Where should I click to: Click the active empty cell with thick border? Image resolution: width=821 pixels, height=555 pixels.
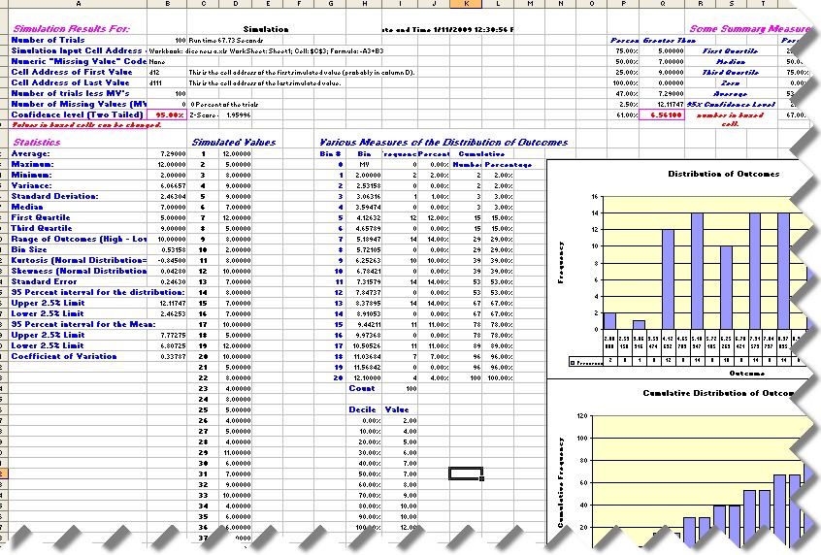(466, 473)
